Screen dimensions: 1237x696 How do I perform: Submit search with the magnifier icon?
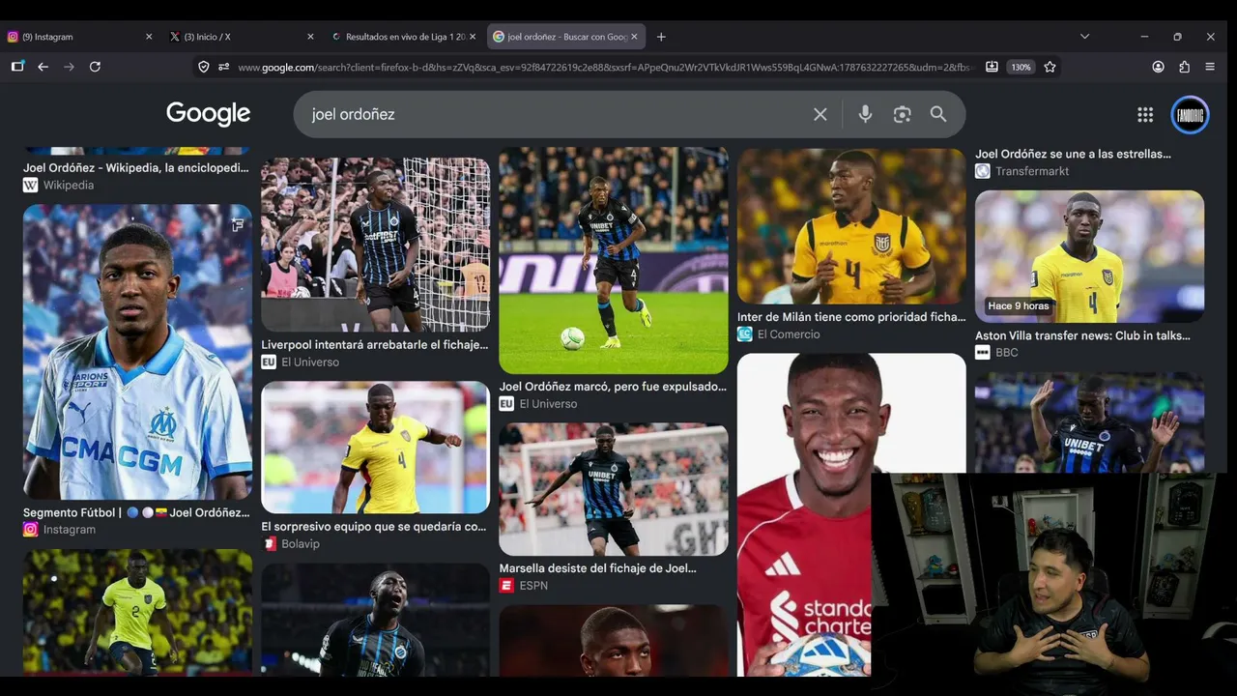tap(938, 114)
